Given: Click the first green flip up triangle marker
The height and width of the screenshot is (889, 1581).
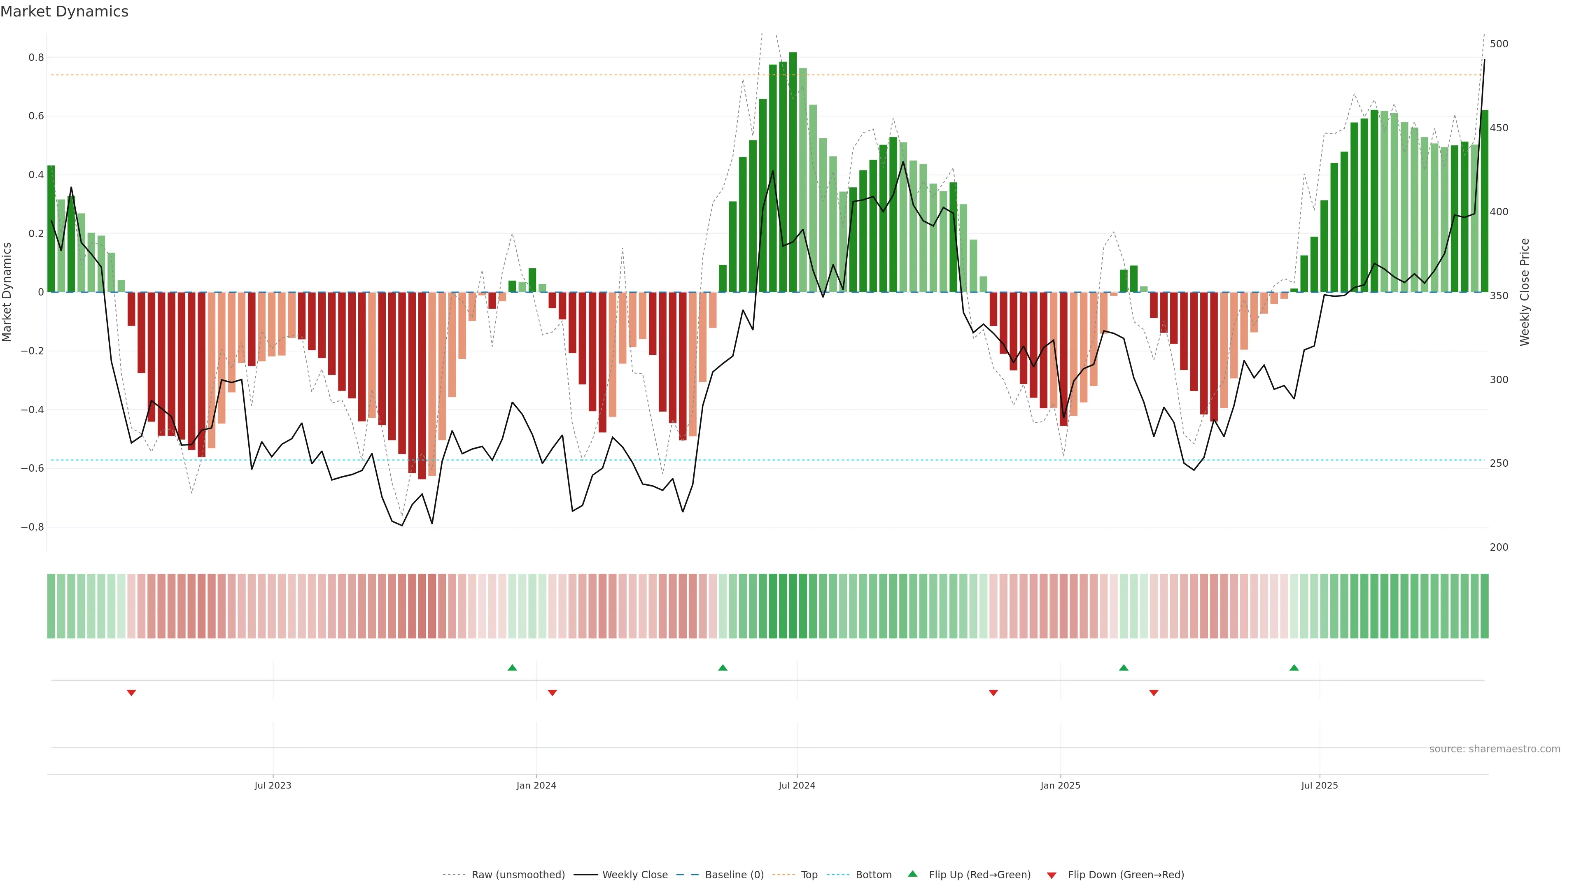Looking at the screenshot, I should 513,668.
